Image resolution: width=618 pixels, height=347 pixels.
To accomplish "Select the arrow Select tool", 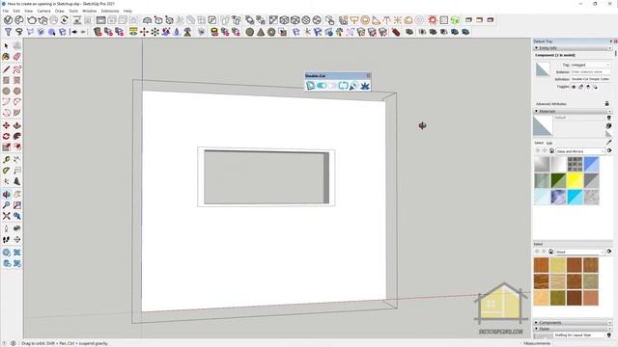I will coord(7,46).
